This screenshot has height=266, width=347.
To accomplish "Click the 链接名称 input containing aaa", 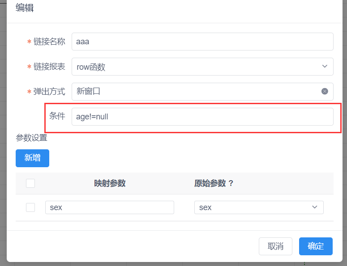I will click(202, 42).
